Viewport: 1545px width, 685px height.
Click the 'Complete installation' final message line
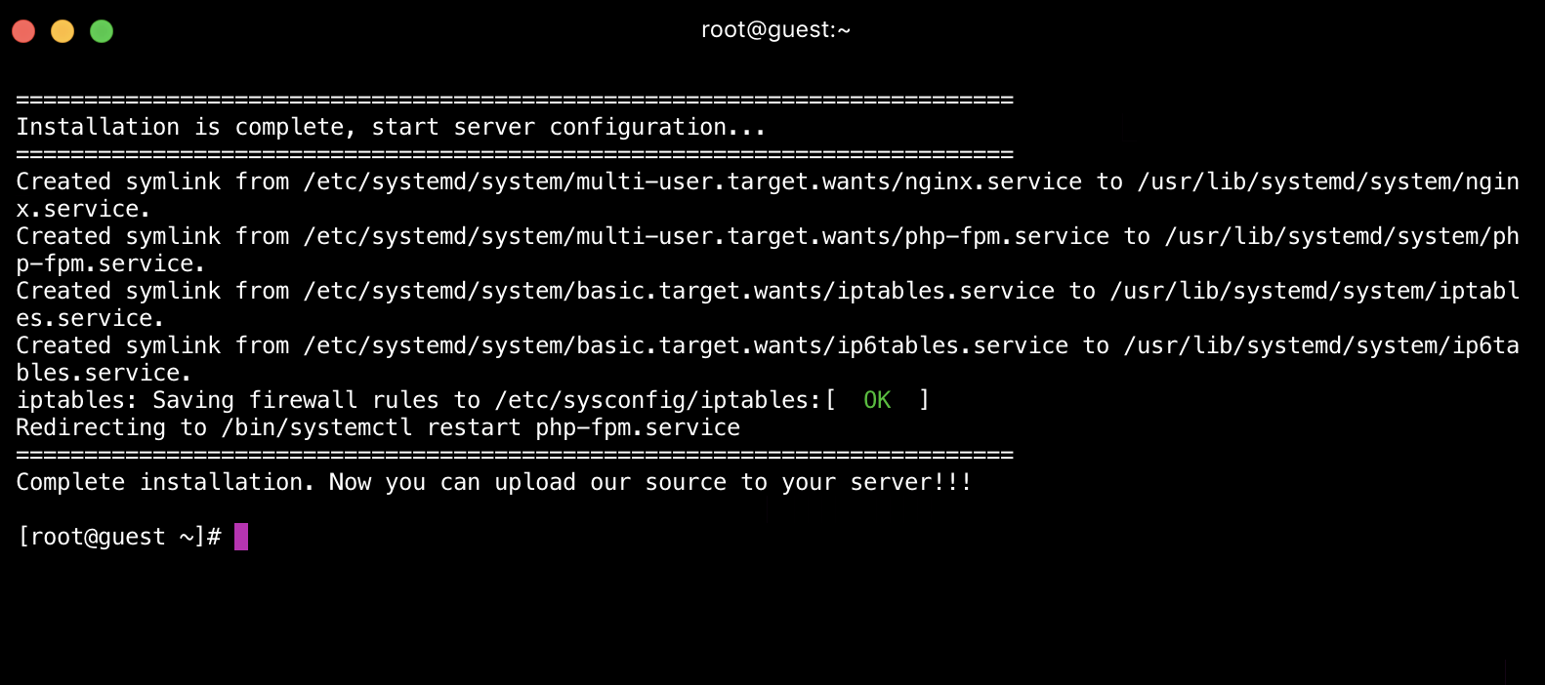point(493,482)
